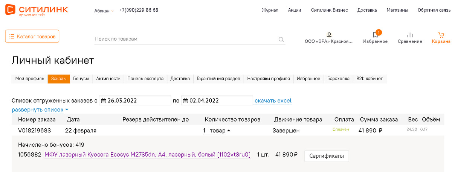Download orders via скачать excel link
Screen dimensions: 452x172
(273, 101)
